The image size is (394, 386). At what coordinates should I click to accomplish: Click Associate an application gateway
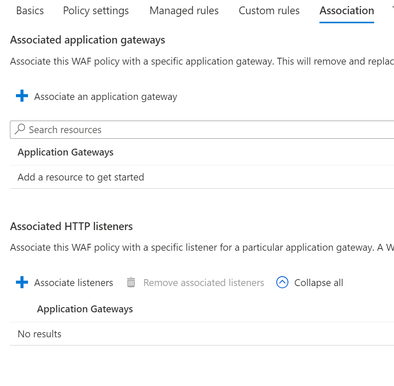105,96
